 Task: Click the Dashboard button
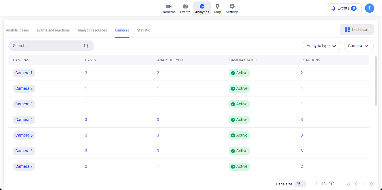coord(357,30)
